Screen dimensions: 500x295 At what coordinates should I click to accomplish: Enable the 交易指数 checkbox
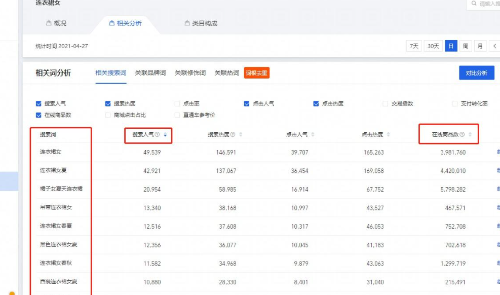[x=385, y=103]
